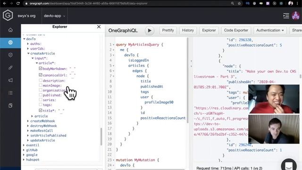
Task: Bookmark page with star icon
Action: coord(239,3)
